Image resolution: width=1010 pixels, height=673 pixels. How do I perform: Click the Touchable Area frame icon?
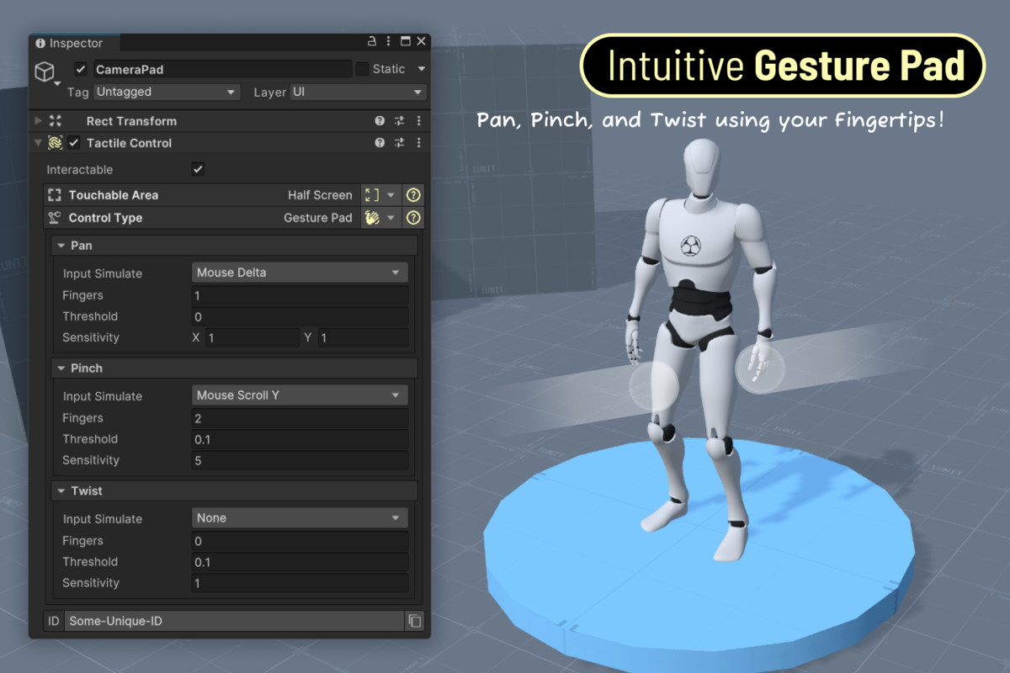click(x=55, y=195)
